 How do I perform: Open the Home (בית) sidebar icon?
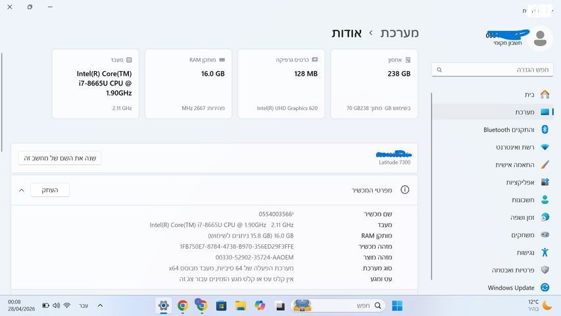(x=545, y=95)
